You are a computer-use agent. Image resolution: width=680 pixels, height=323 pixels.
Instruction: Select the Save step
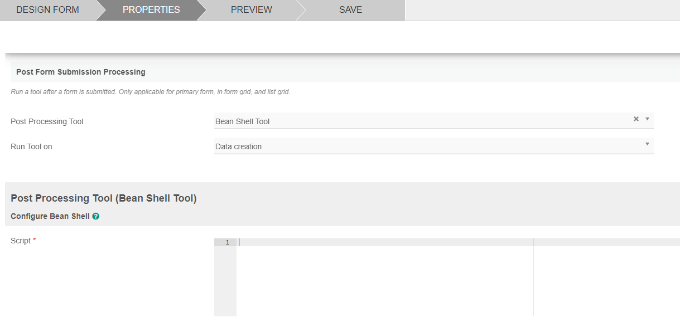pyautogui.click(x=350, y=10)
